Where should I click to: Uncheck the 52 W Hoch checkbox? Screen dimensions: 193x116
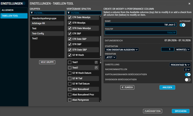(x=70, y=55)
